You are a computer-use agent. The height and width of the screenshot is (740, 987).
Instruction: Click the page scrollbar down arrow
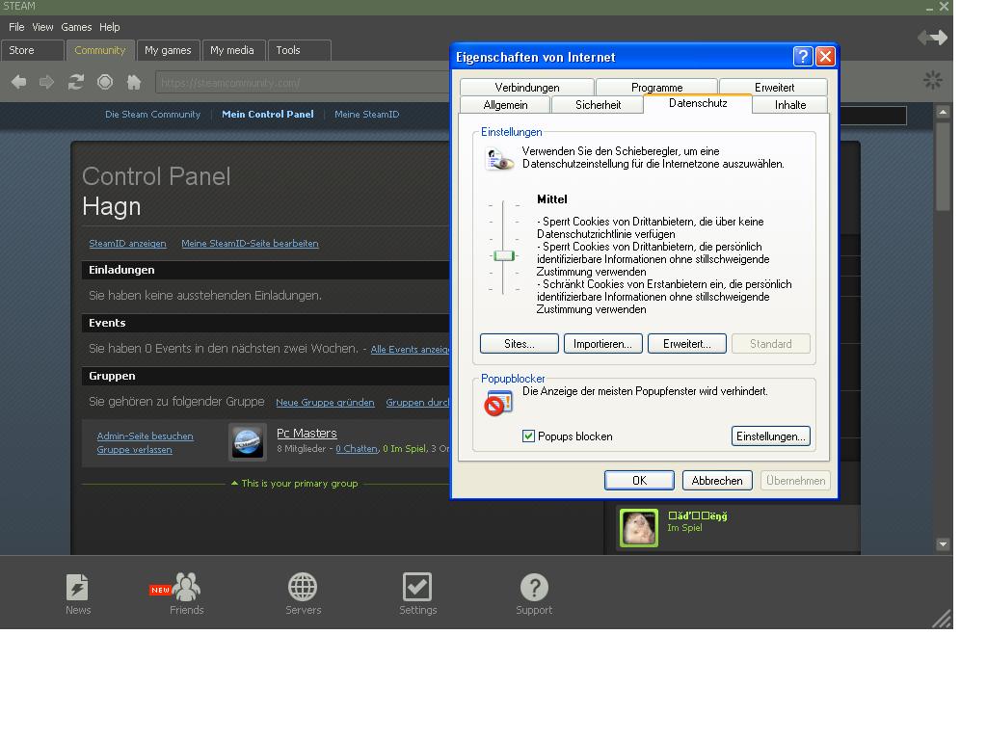pos(943,544)
